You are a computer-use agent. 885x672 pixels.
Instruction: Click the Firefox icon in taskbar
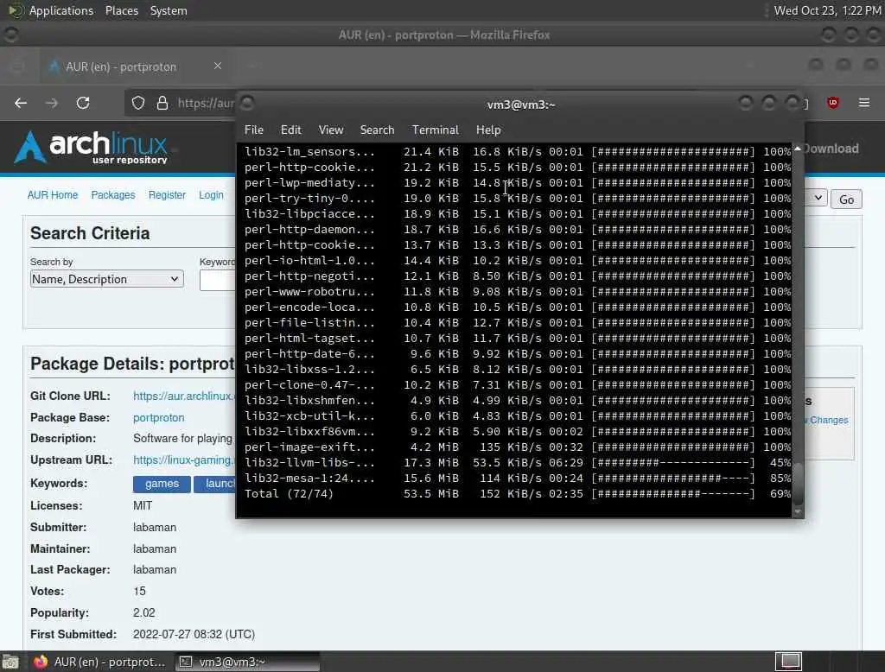tap(40, 662)
